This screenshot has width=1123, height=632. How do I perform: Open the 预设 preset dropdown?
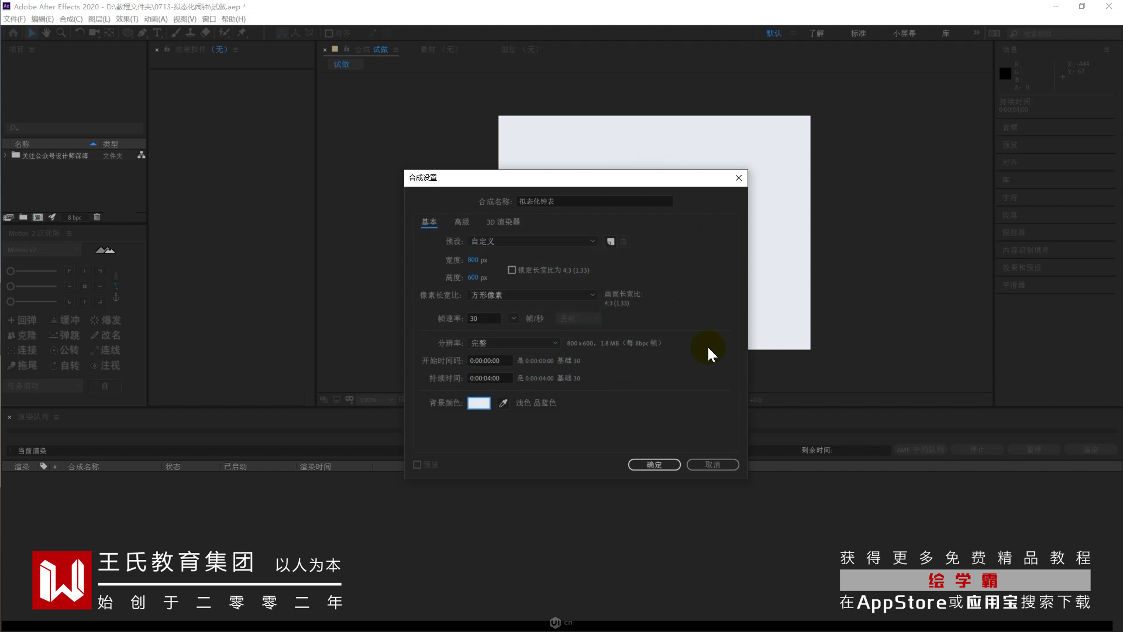532,242
